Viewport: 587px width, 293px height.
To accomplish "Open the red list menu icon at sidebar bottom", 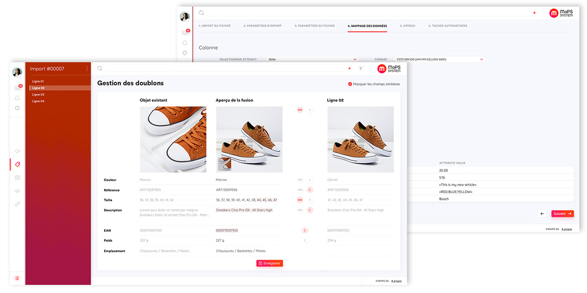I will pyautogui.click(x=17, y=278).
